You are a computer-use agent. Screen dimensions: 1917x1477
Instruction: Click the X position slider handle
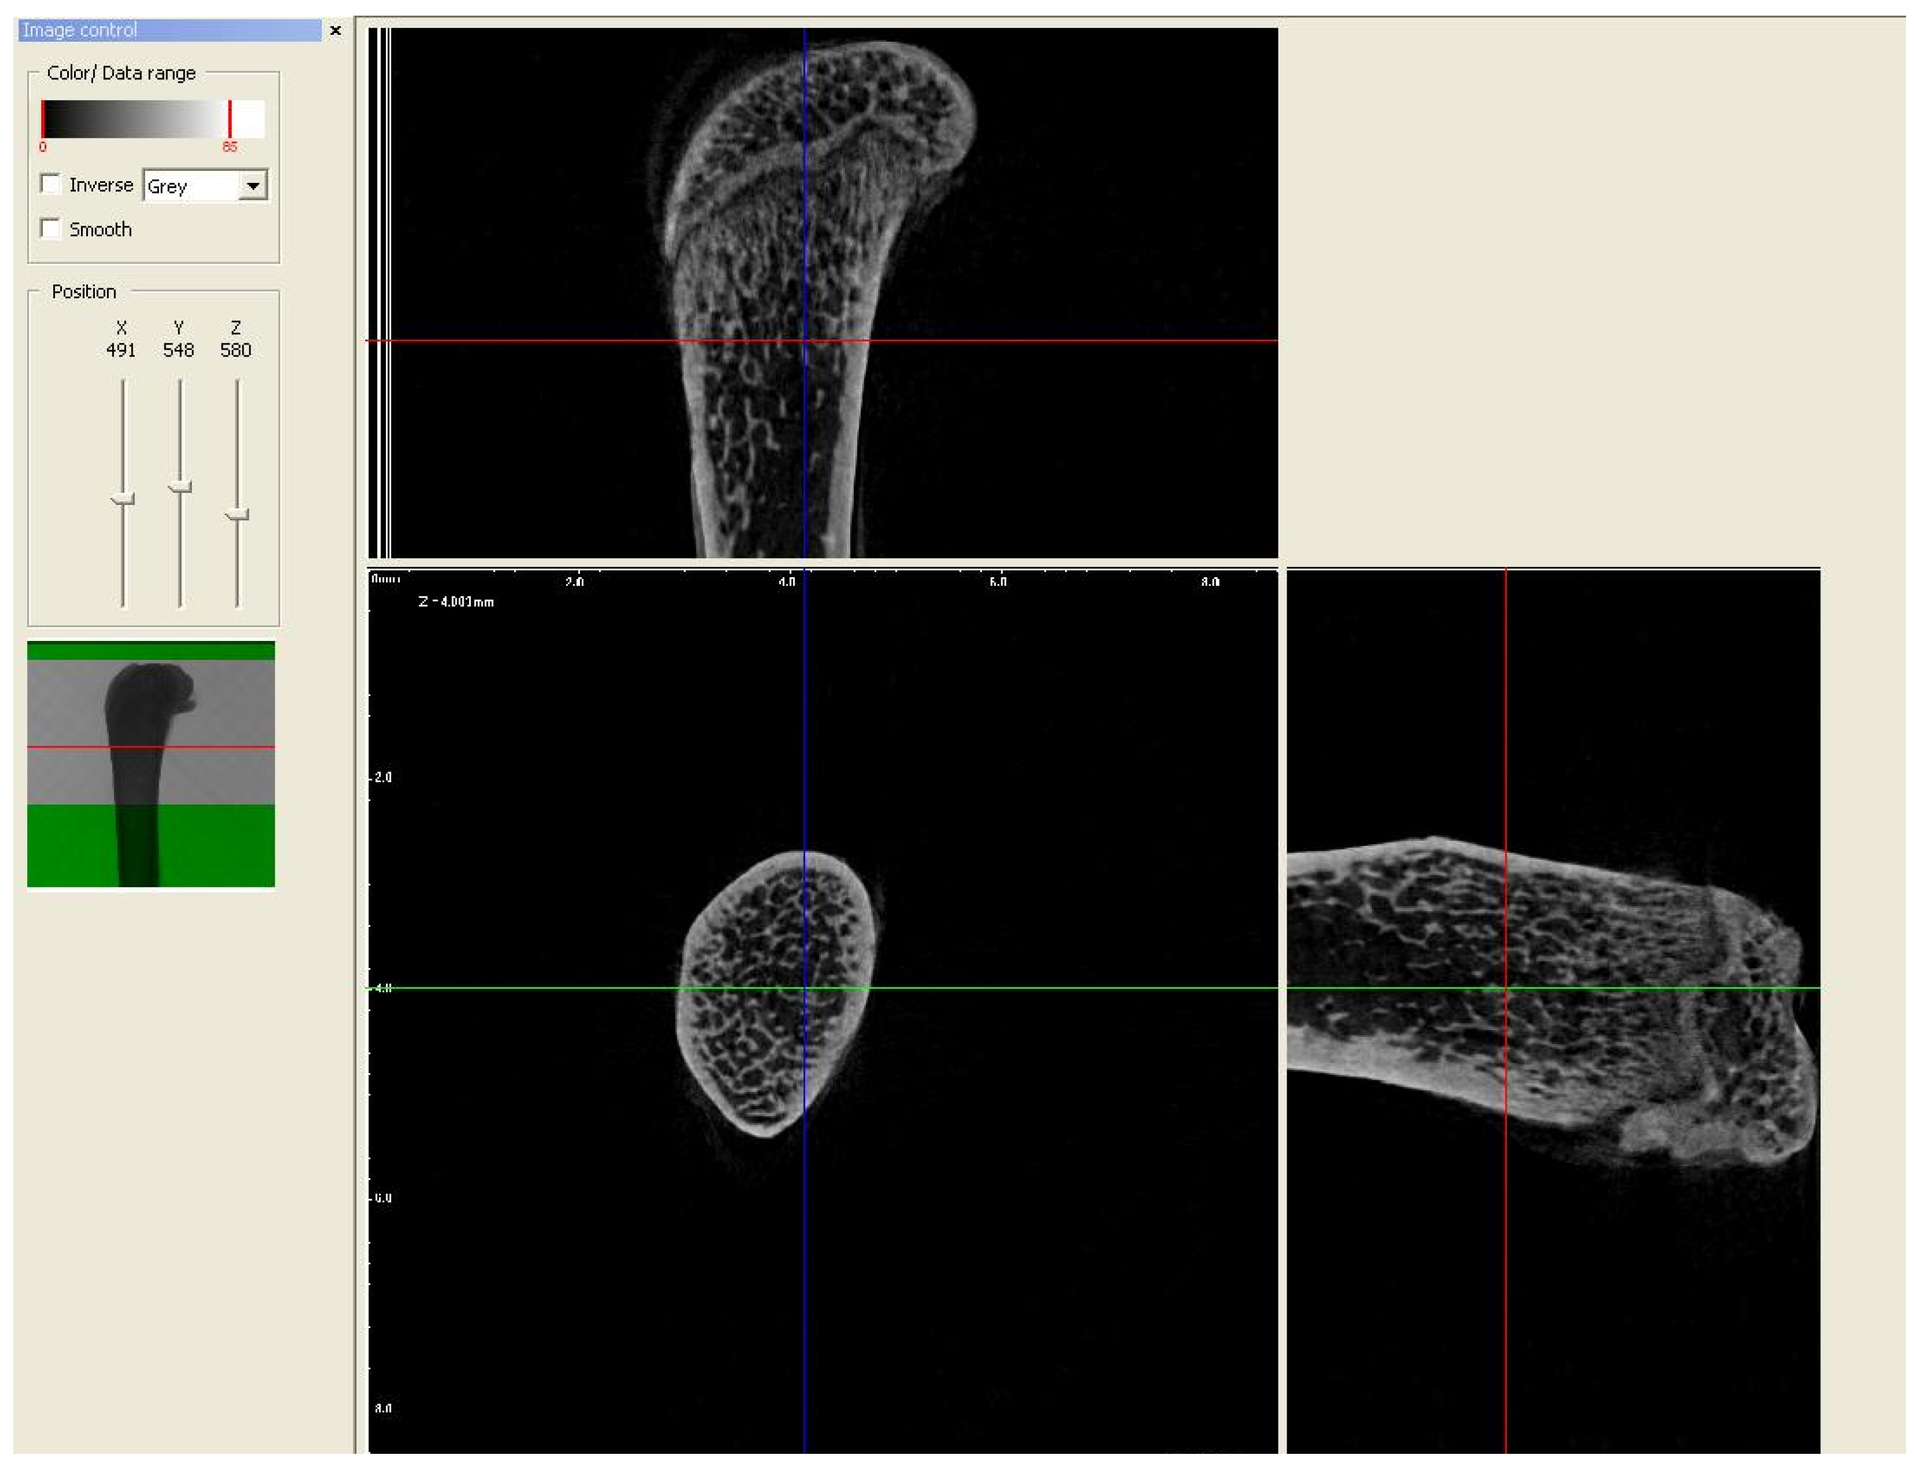coord(123,499)
